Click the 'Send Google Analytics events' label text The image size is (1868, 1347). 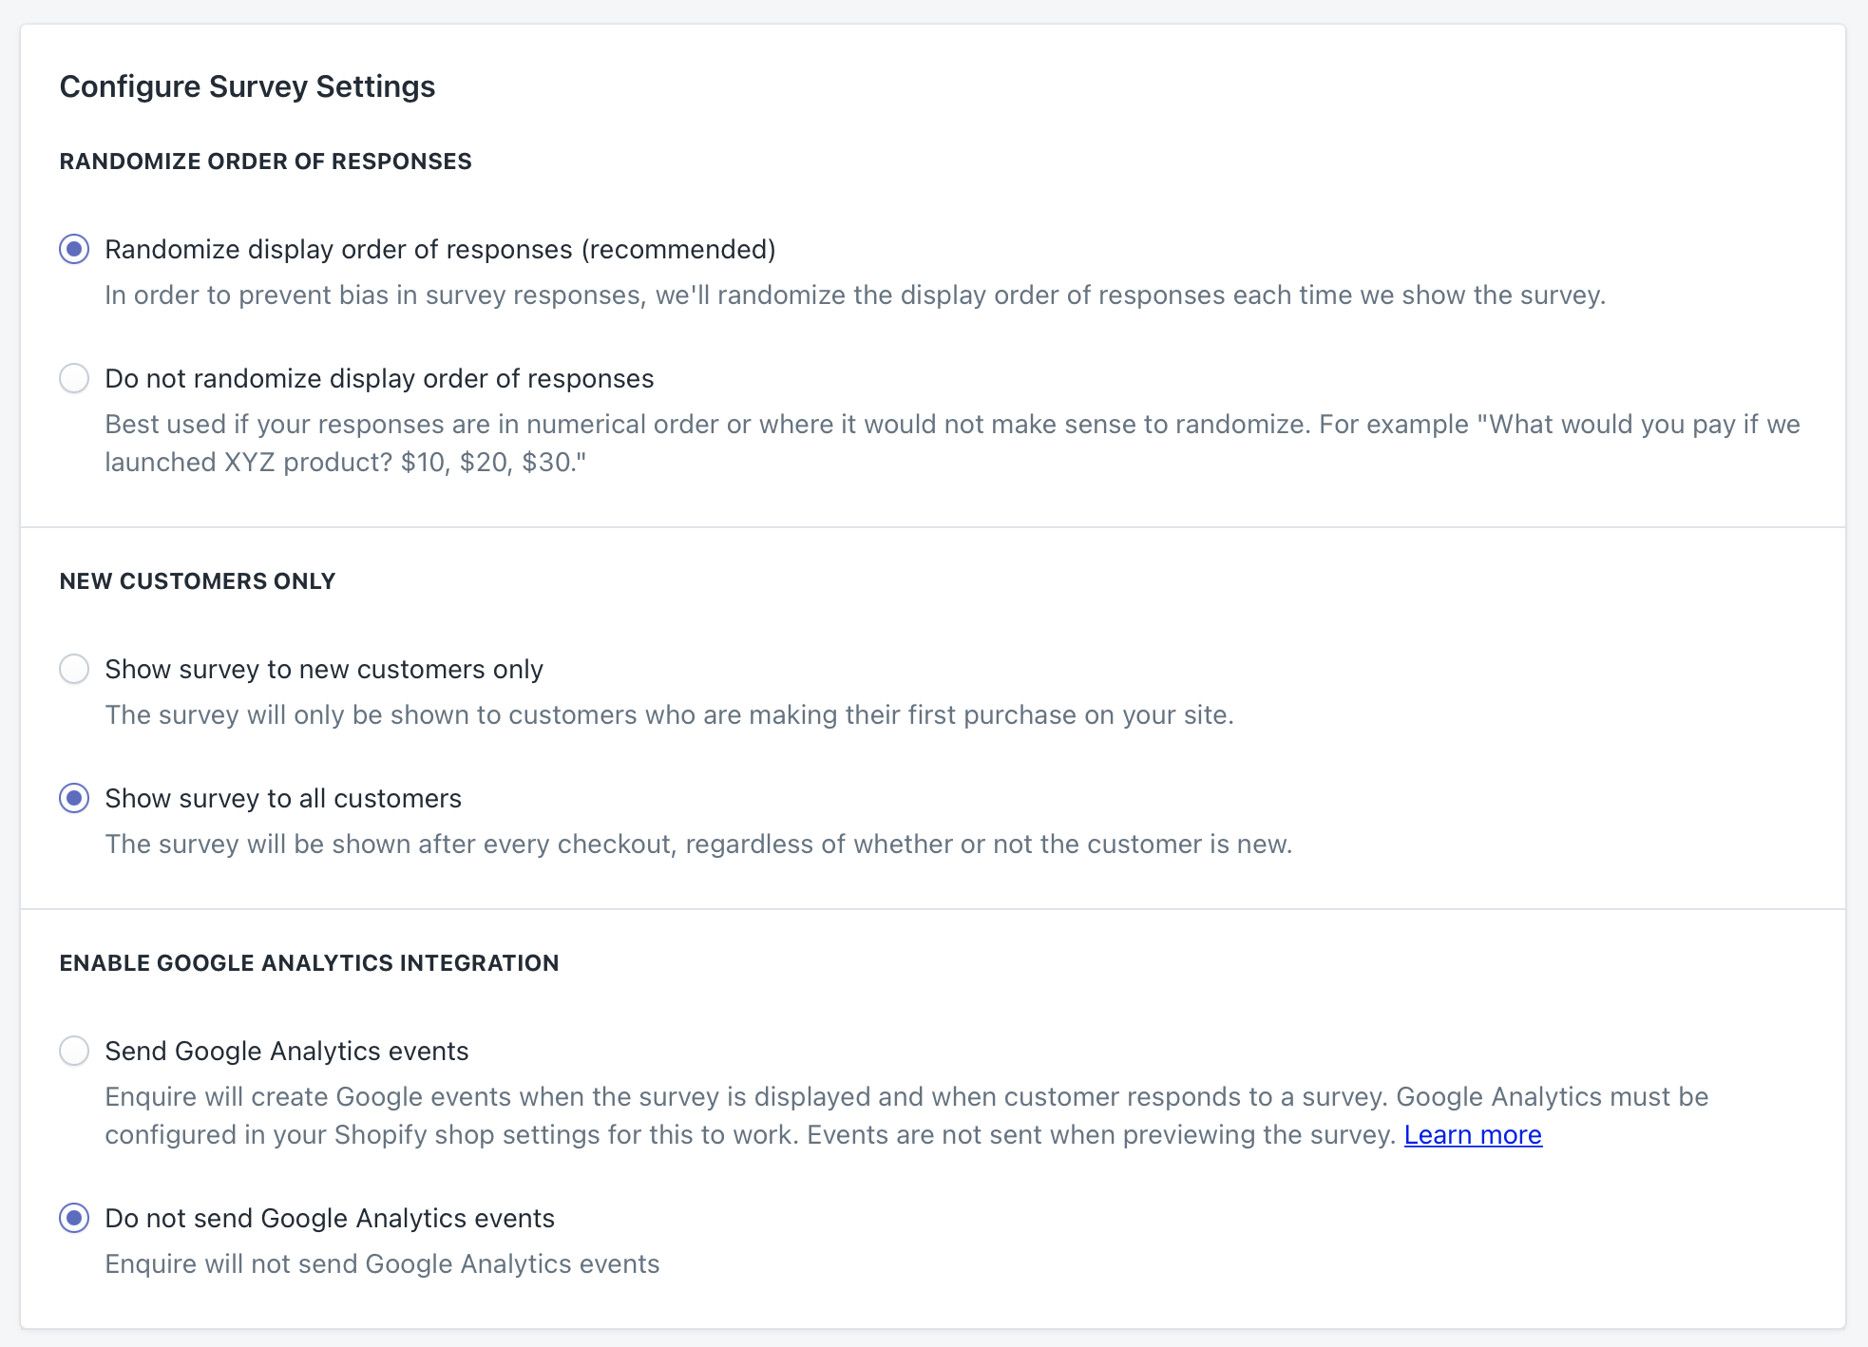[287, 1051]
